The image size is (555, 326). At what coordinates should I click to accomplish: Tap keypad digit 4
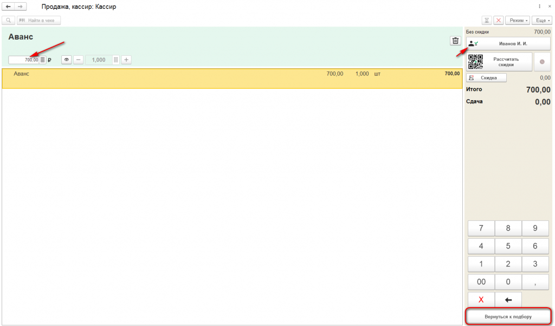(481, 246)
